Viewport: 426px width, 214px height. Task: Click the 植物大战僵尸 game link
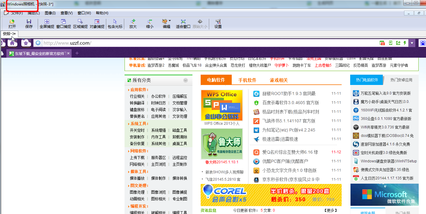(260, 65)
